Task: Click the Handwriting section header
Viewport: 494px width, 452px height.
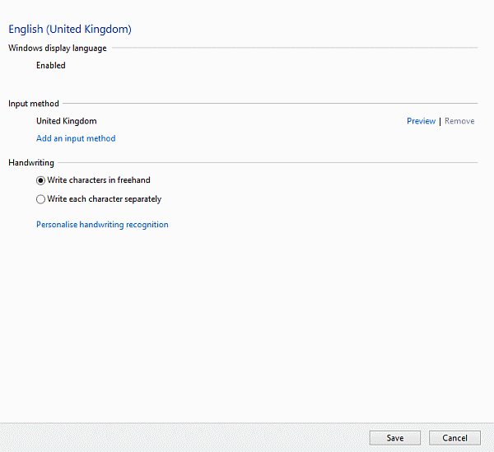Action: 31,163
